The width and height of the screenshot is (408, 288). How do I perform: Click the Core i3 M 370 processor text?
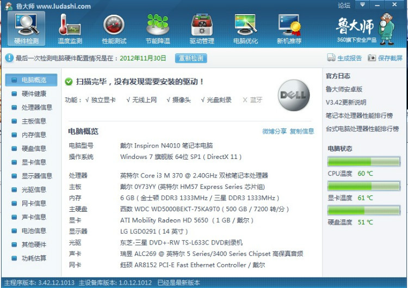click(194, 175)
